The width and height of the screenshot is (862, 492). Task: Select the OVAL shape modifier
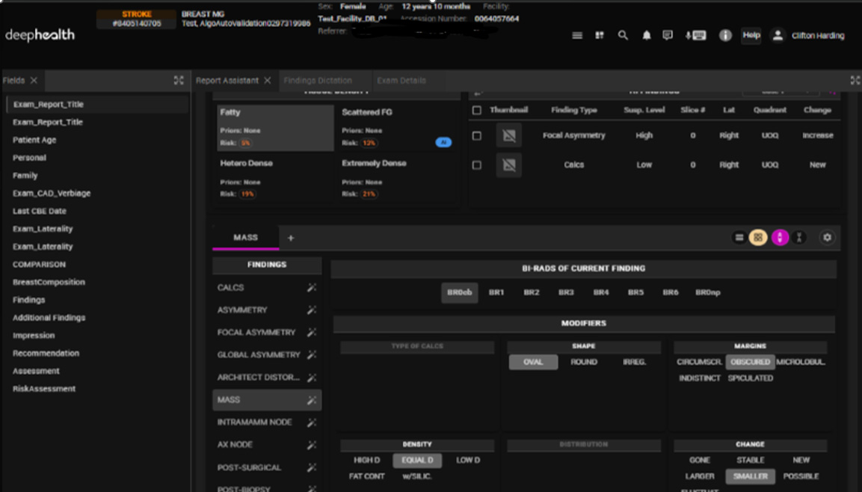click(532, 361)
